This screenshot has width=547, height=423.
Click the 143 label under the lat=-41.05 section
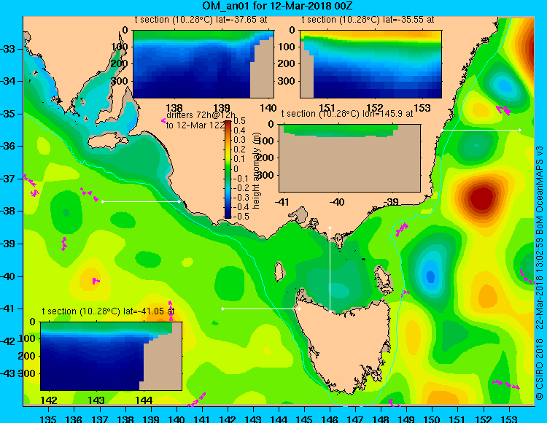click(x=96, y=400)
